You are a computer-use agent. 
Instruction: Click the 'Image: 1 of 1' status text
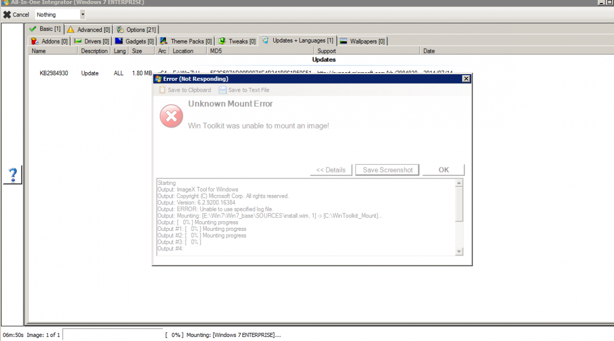[43, 335]
